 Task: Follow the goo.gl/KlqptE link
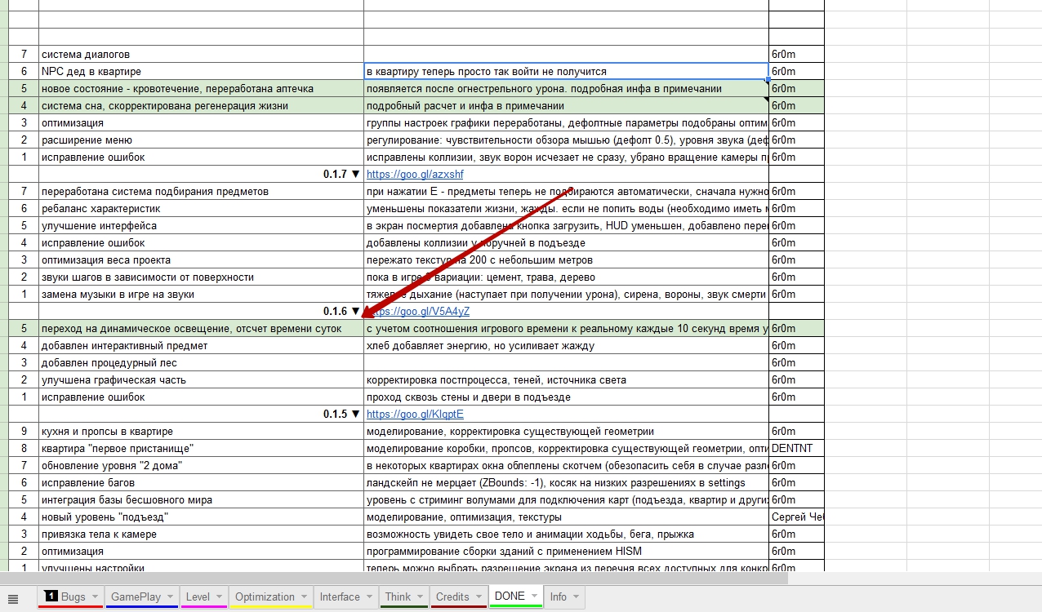(x=415, y=414)
